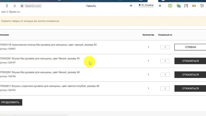The height and width of the screenshot is (116, 206).
Task: Click ОТМЕНА for the black dress
Action: [190, 47]
